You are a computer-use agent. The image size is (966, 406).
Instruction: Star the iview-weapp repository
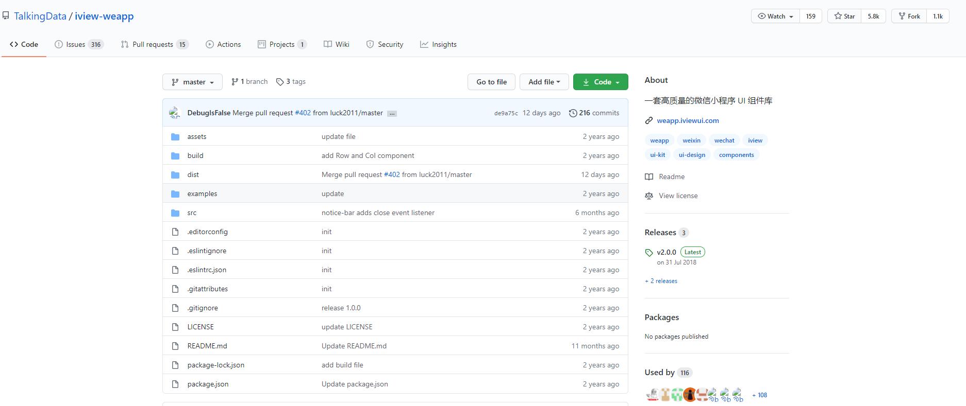[844, 16]
